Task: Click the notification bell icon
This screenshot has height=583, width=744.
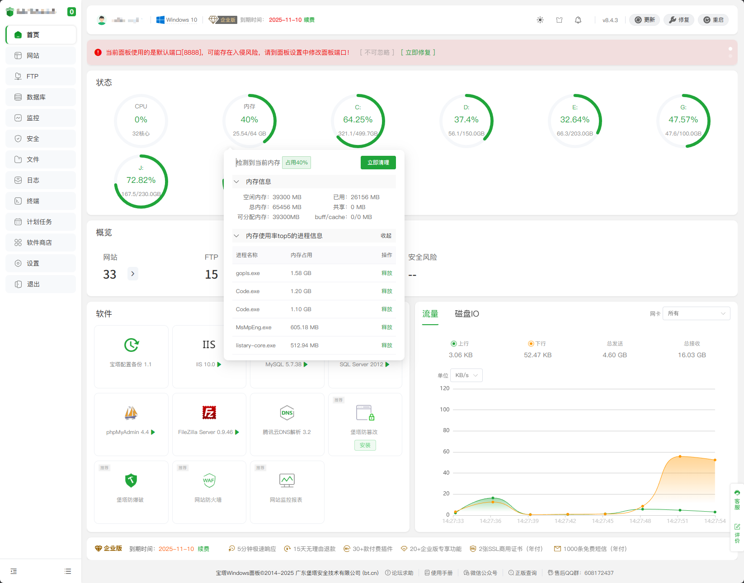Action: tap(578, 20)
